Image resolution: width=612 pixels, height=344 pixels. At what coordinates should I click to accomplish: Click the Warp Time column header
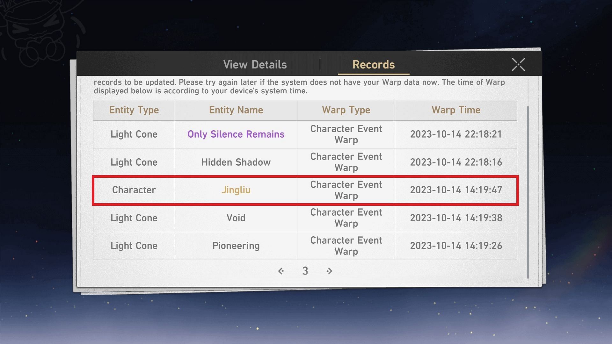pyautogui.click(x=456, y=110)
